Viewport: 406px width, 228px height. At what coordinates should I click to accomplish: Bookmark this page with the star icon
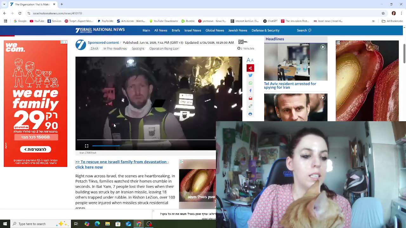click(x=383, y=13)
